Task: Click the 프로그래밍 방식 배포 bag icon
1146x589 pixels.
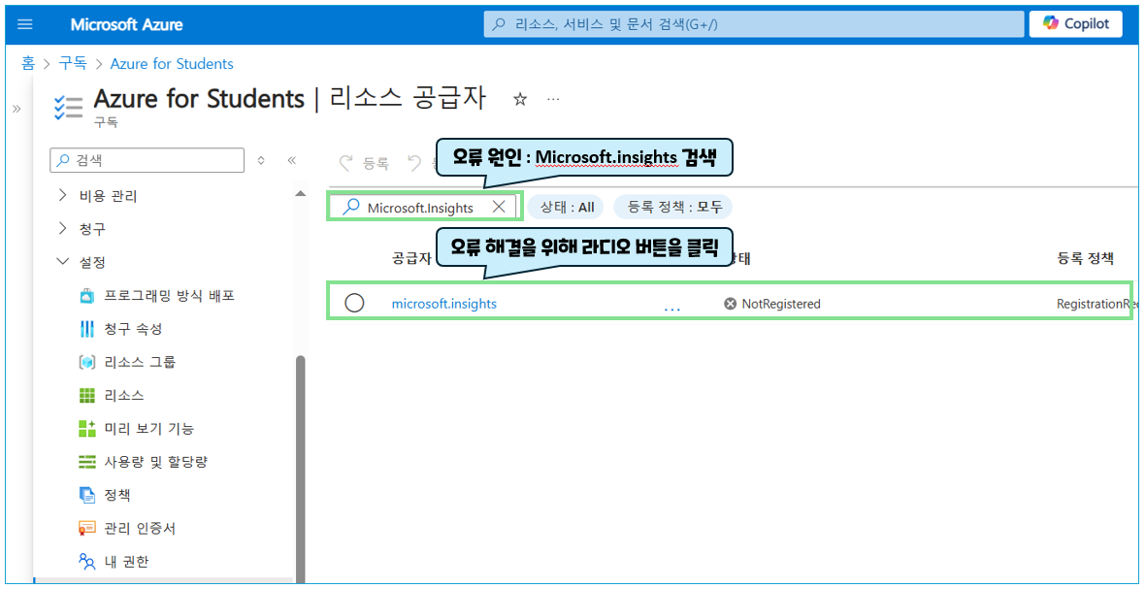Action: point(87,295)
